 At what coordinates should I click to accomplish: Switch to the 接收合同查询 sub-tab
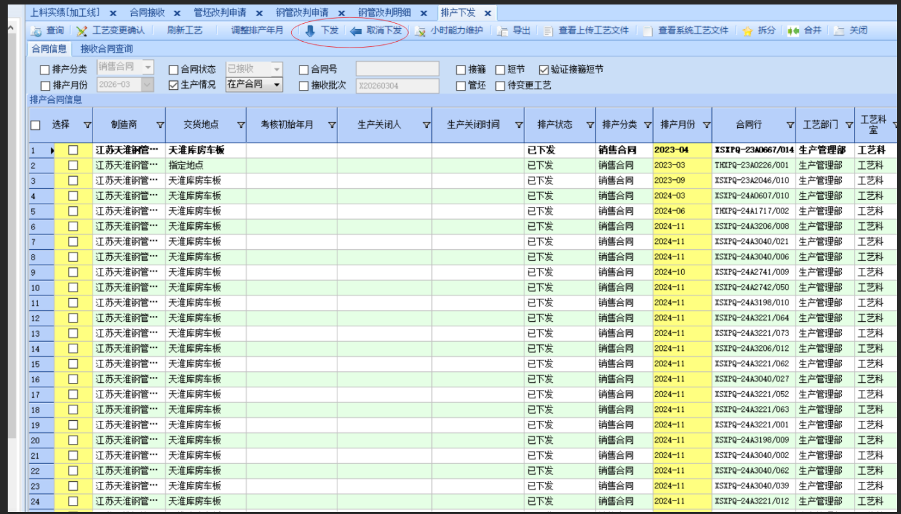click(107, 49)
